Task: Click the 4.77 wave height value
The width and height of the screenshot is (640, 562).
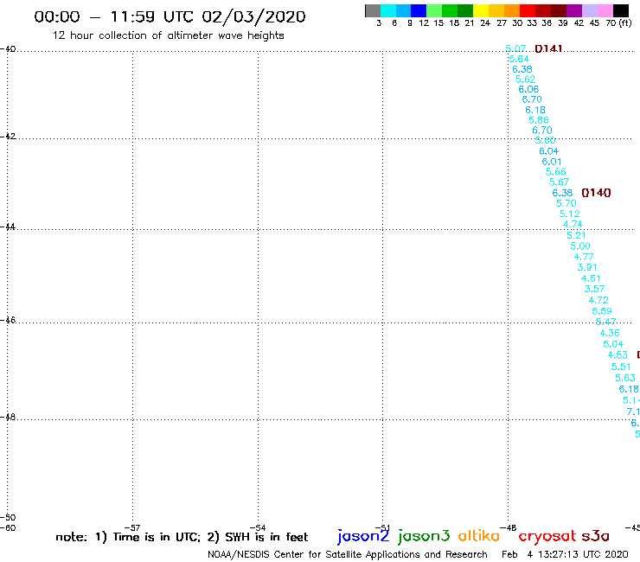Action: pos(584,257)
